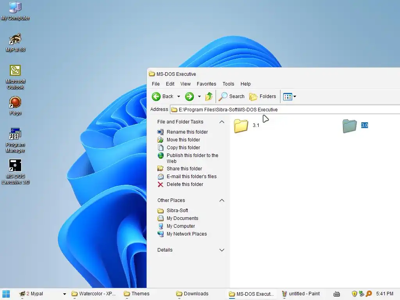This screenshot has height=300, width=400.
Task: Open My Computer desktop icon
Action: tap(15, 11)
